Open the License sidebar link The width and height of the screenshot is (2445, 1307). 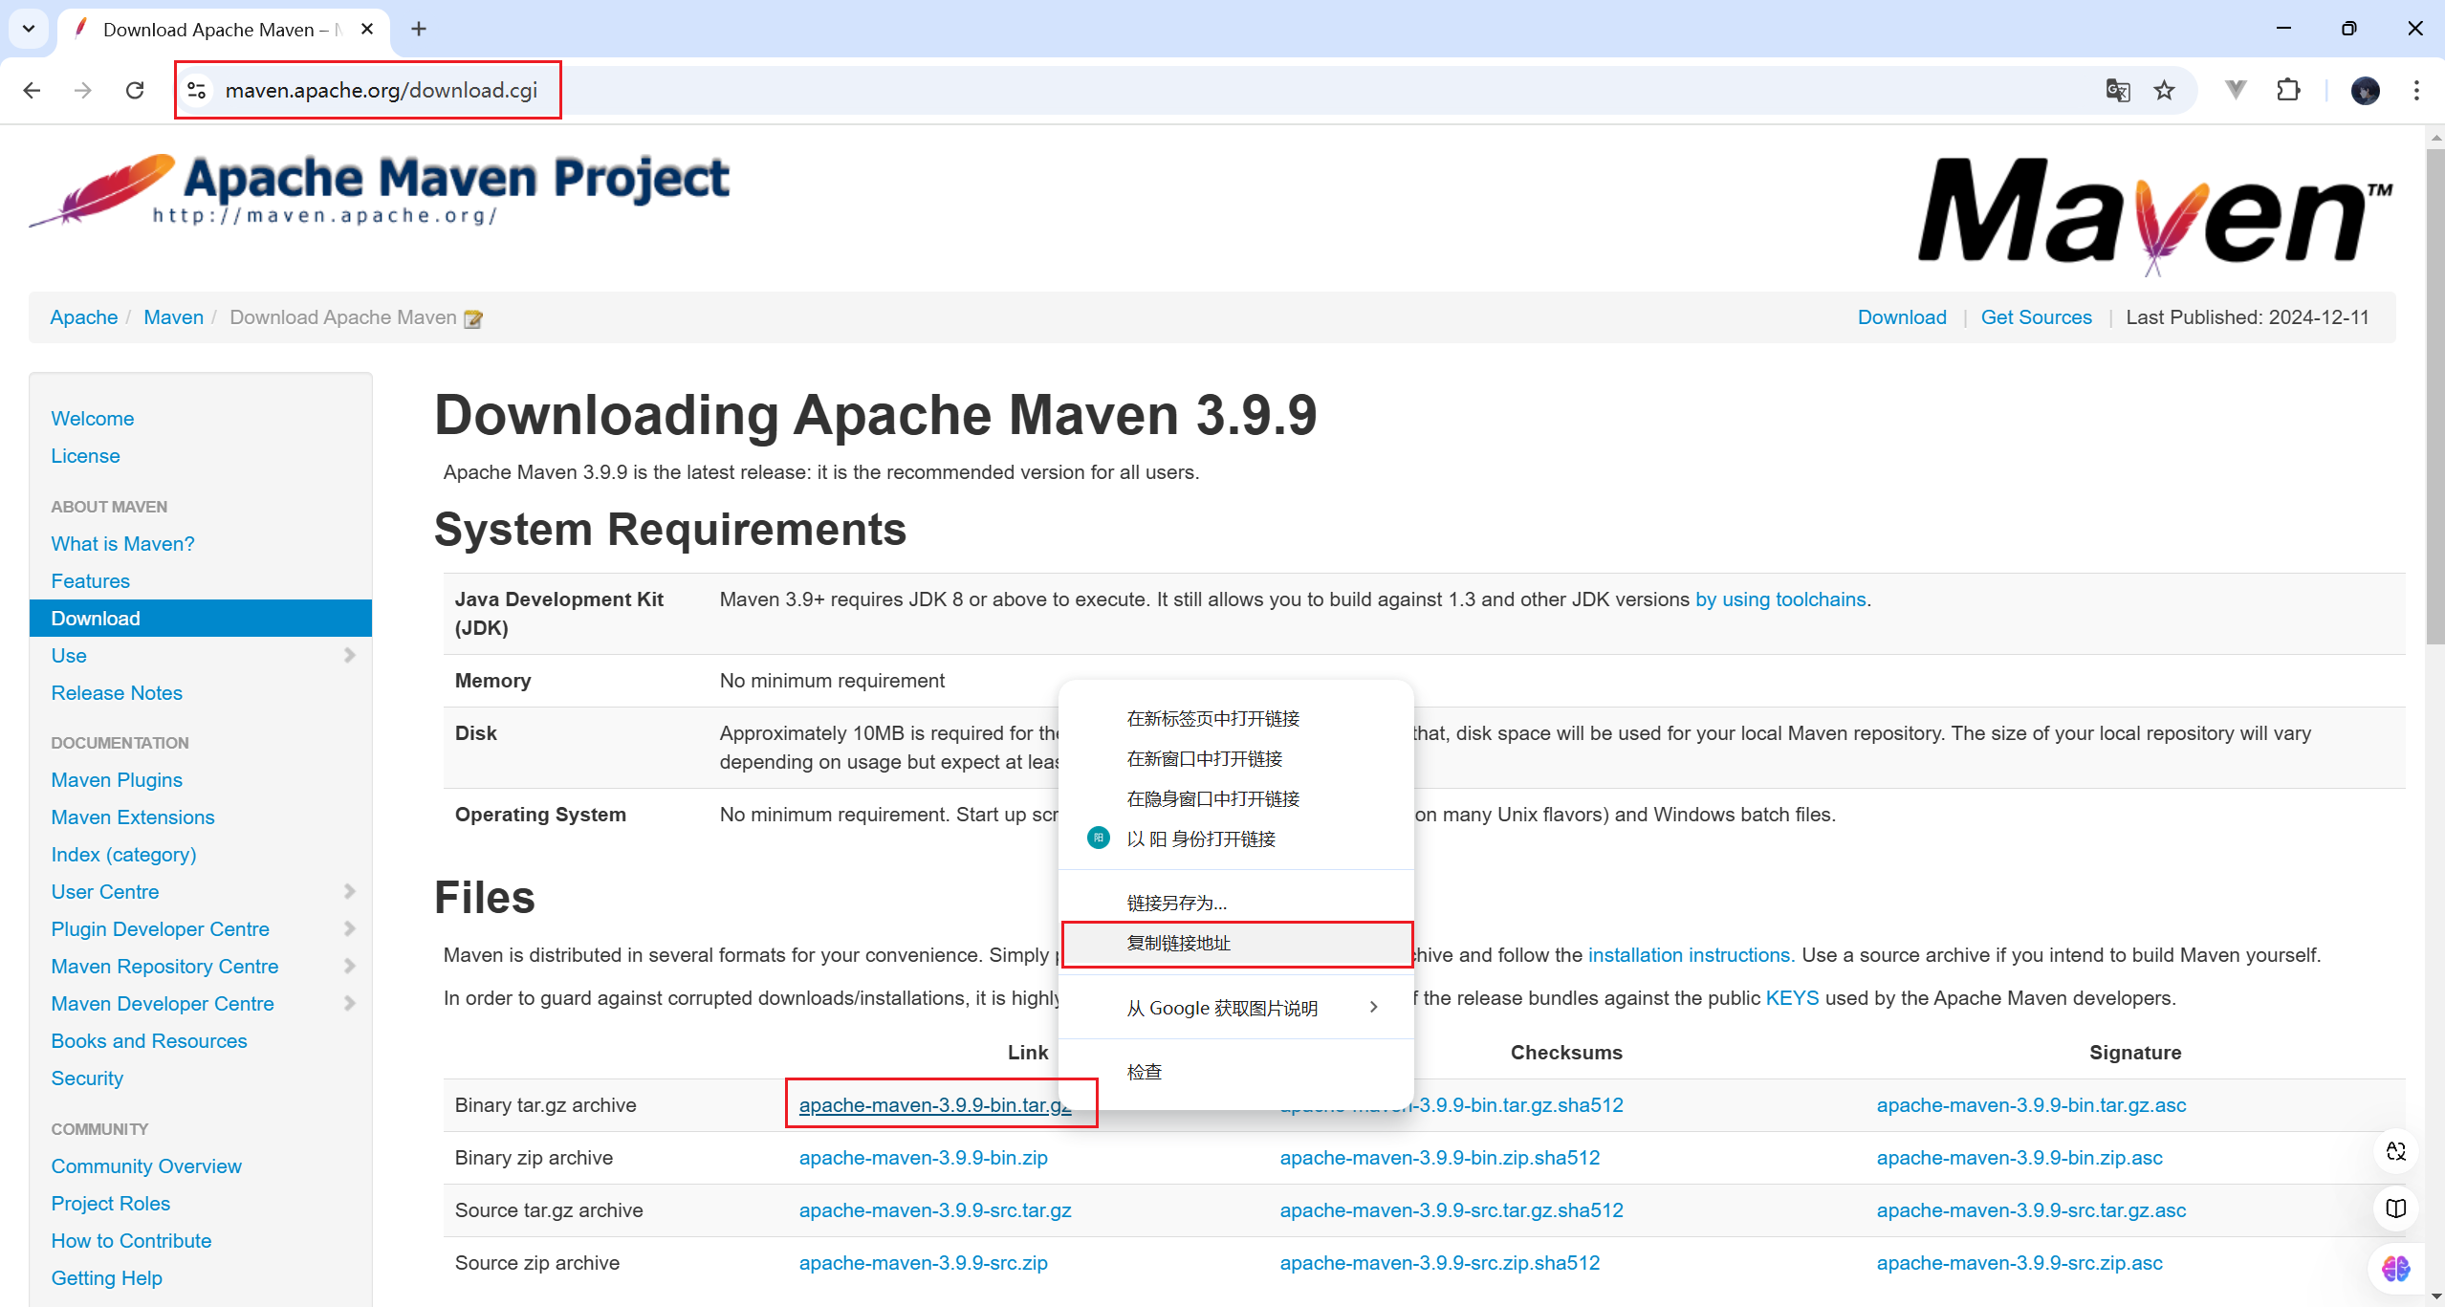click(x=85, y=456)
